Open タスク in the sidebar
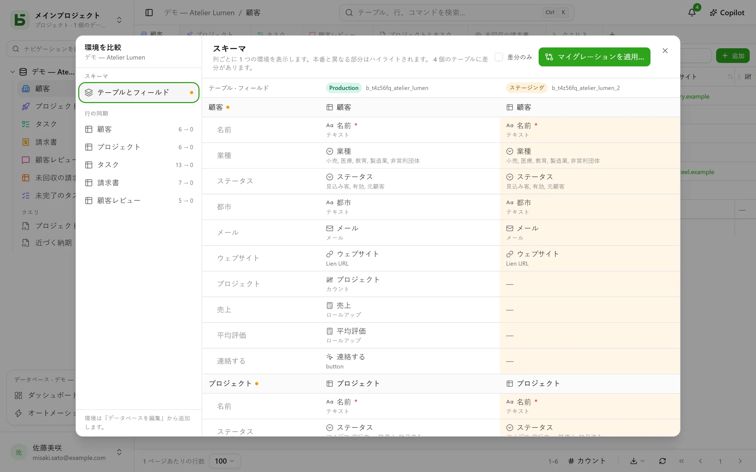Image resolution: width=756 pixels, height=472 pixels. [46, 124]
